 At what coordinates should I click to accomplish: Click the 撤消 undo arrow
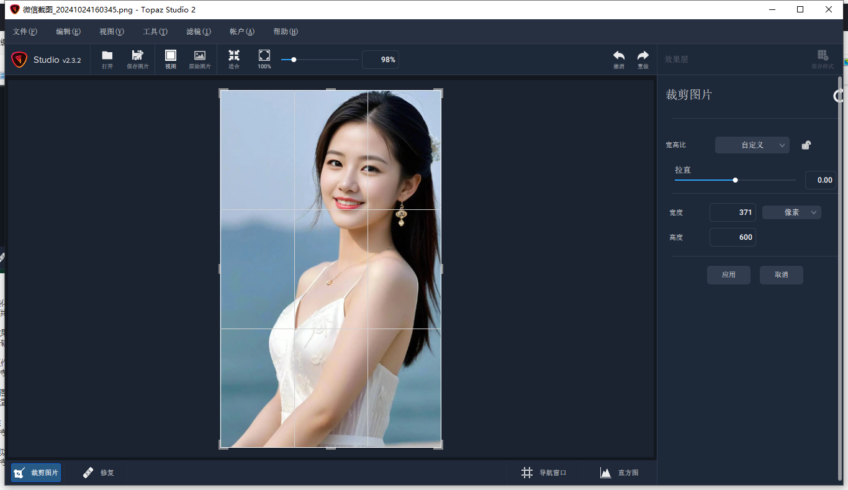[619, 55]
